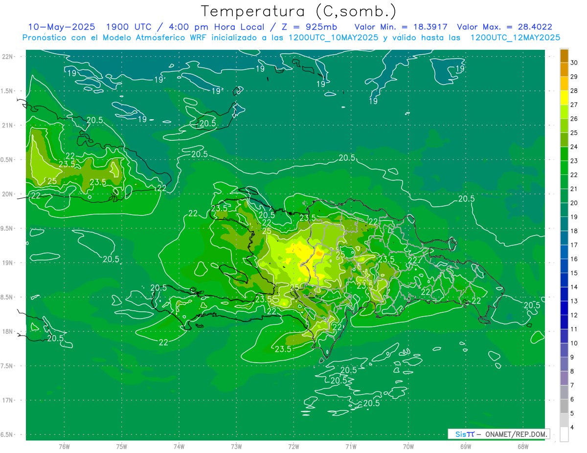Image resolution: width=587 pixels, height=453 pixels.
Task: Click the "68W" longitude axis label
Action: 523,447
